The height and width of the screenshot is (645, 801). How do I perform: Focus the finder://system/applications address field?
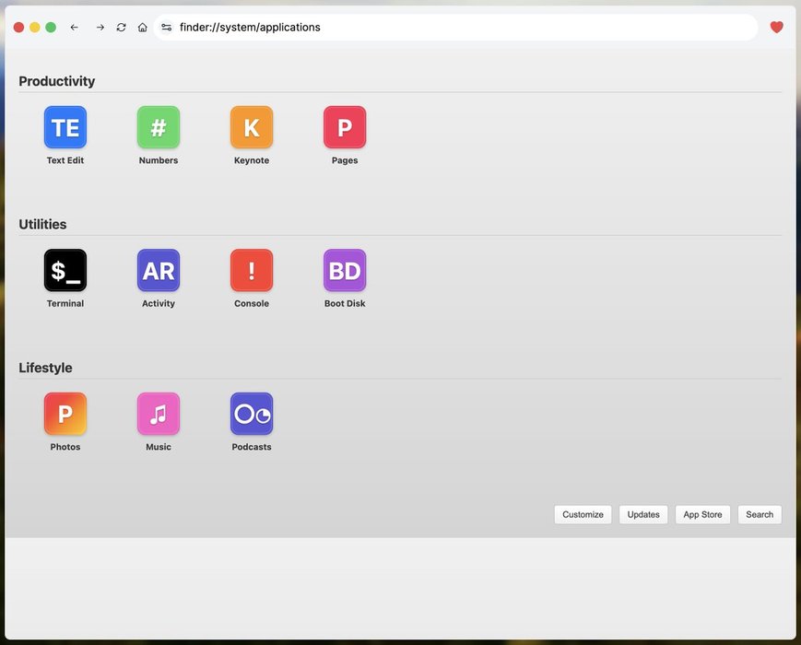pos(455,27)
